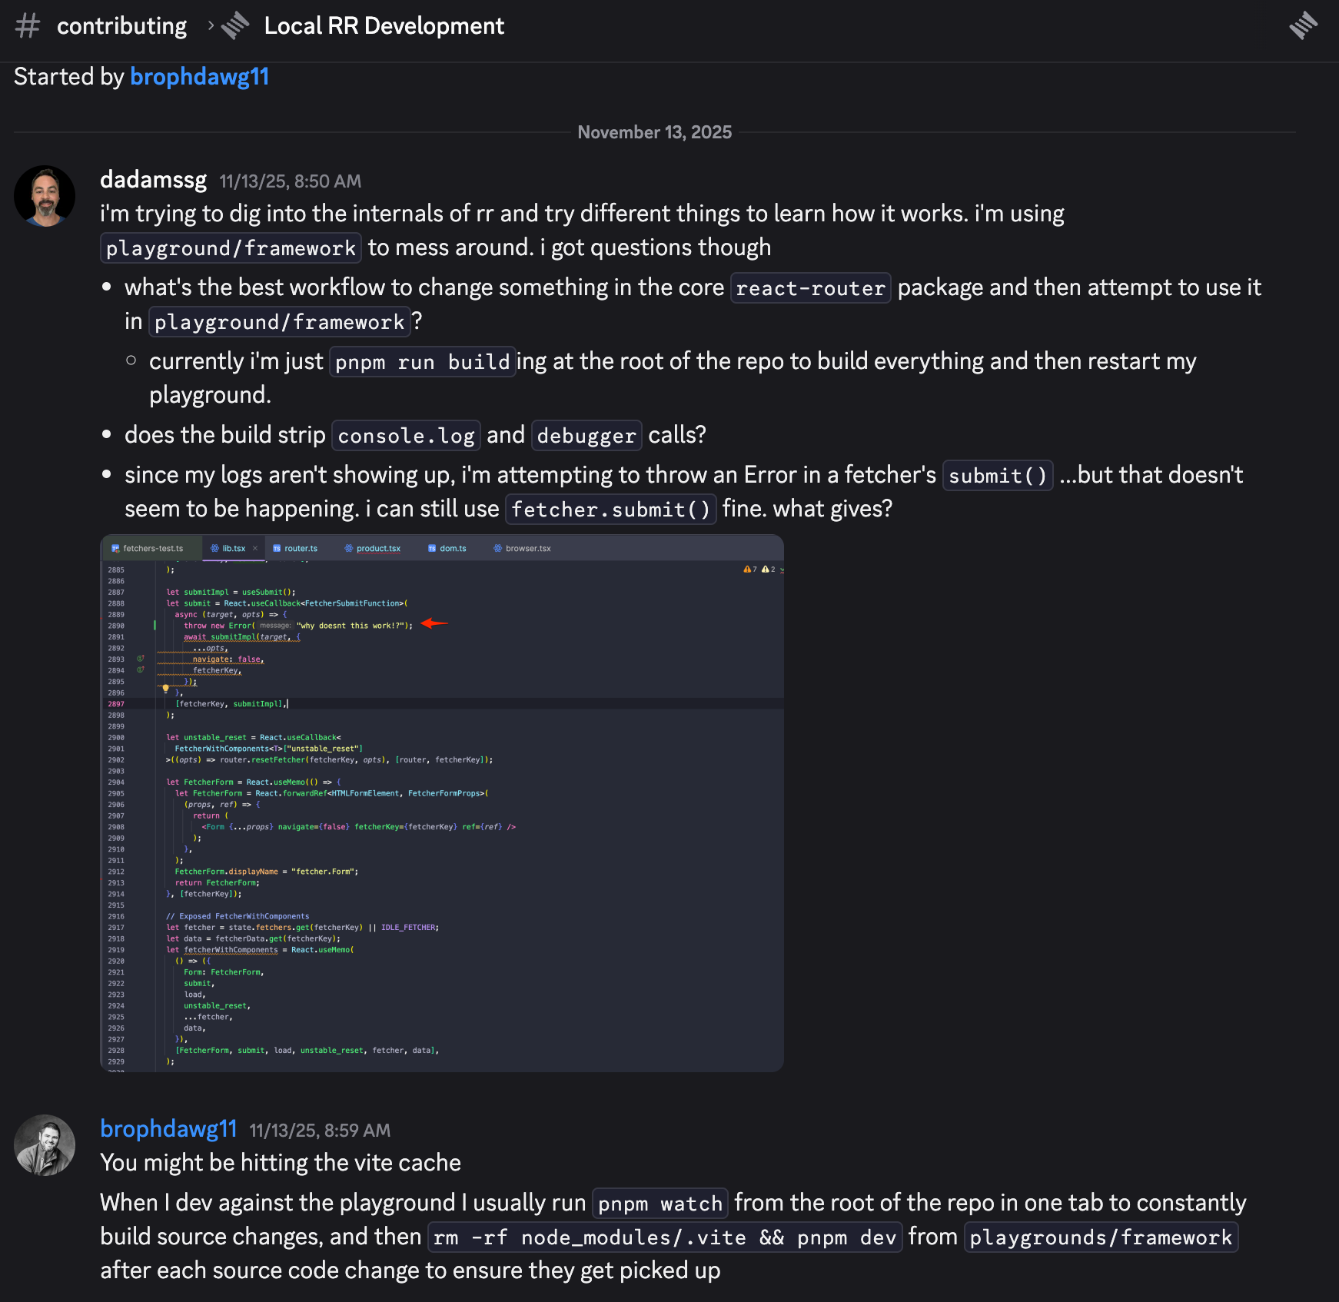This screenshot has width=1339, height=1302.
Task: Click the yellow lightbulb quick-fix icon in editor
Action: click(x=165, y=689)
